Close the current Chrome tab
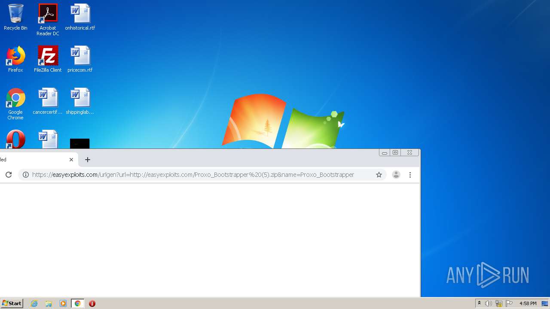Image resolution: width=550 pixels, height=309 pixels. 71,160
